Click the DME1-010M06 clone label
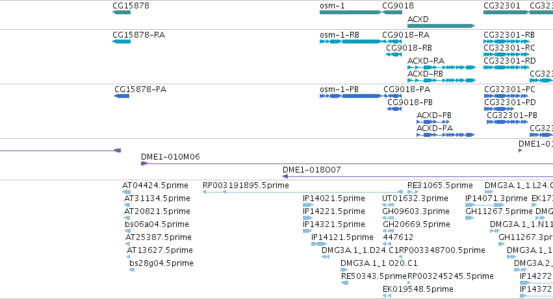This screenshot has height=299, width=553. (170, 157)
